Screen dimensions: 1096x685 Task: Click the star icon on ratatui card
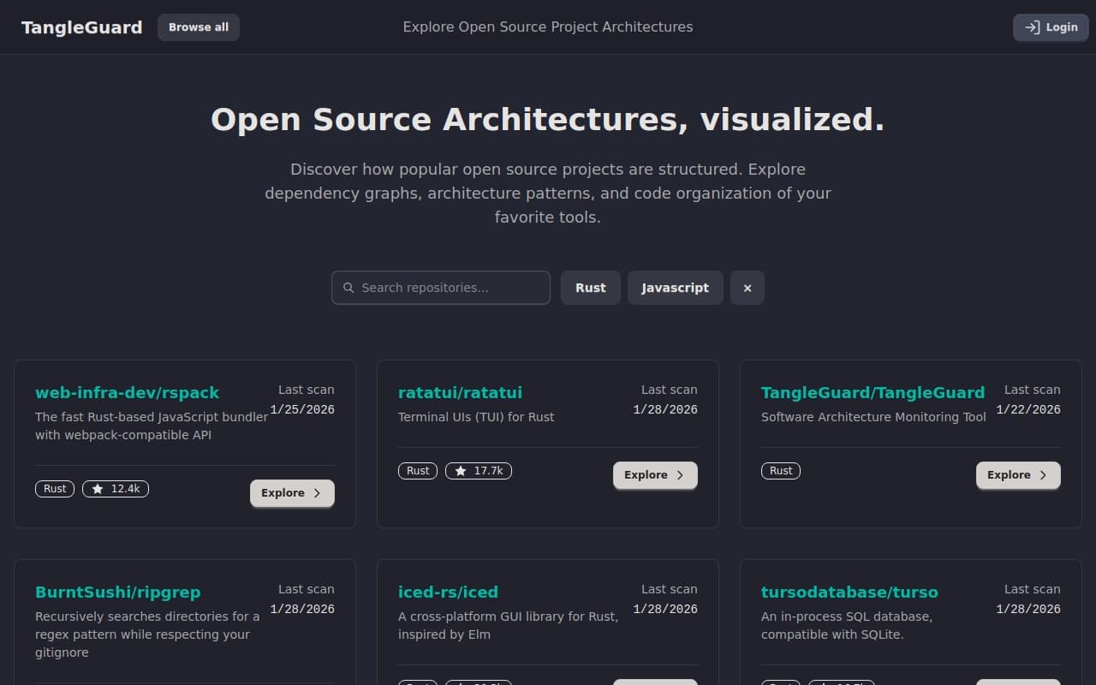[x=461, y=471]
